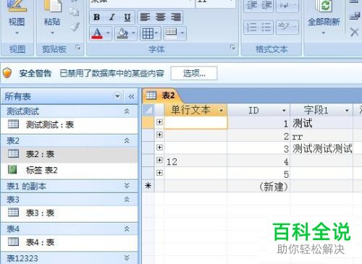Collapse the 表3 group
Image resolution: width=362 pixels, height=264 pixels.
tap(127, 200)
